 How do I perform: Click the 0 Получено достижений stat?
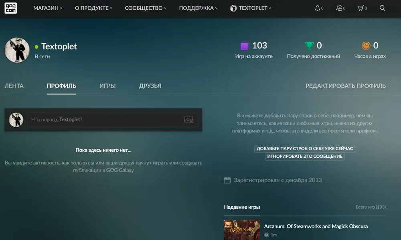313,50
